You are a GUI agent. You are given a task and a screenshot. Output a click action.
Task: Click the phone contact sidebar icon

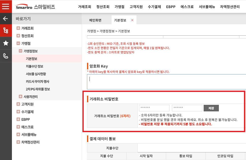6,56
